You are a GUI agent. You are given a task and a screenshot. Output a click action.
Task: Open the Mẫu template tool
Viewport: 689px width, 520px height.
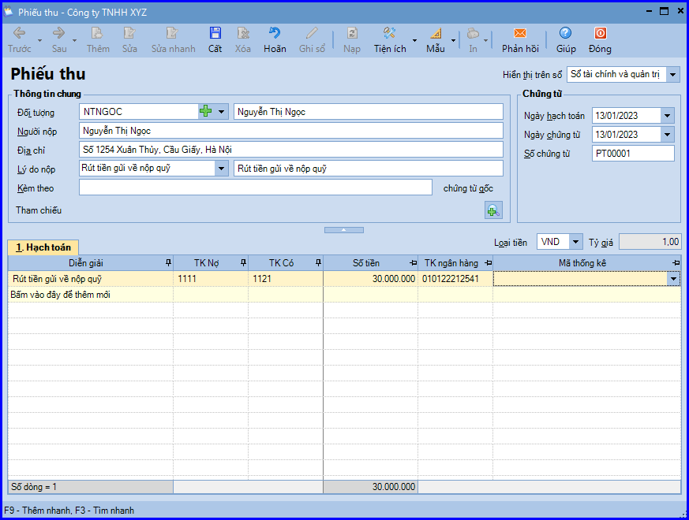point(436,39)
